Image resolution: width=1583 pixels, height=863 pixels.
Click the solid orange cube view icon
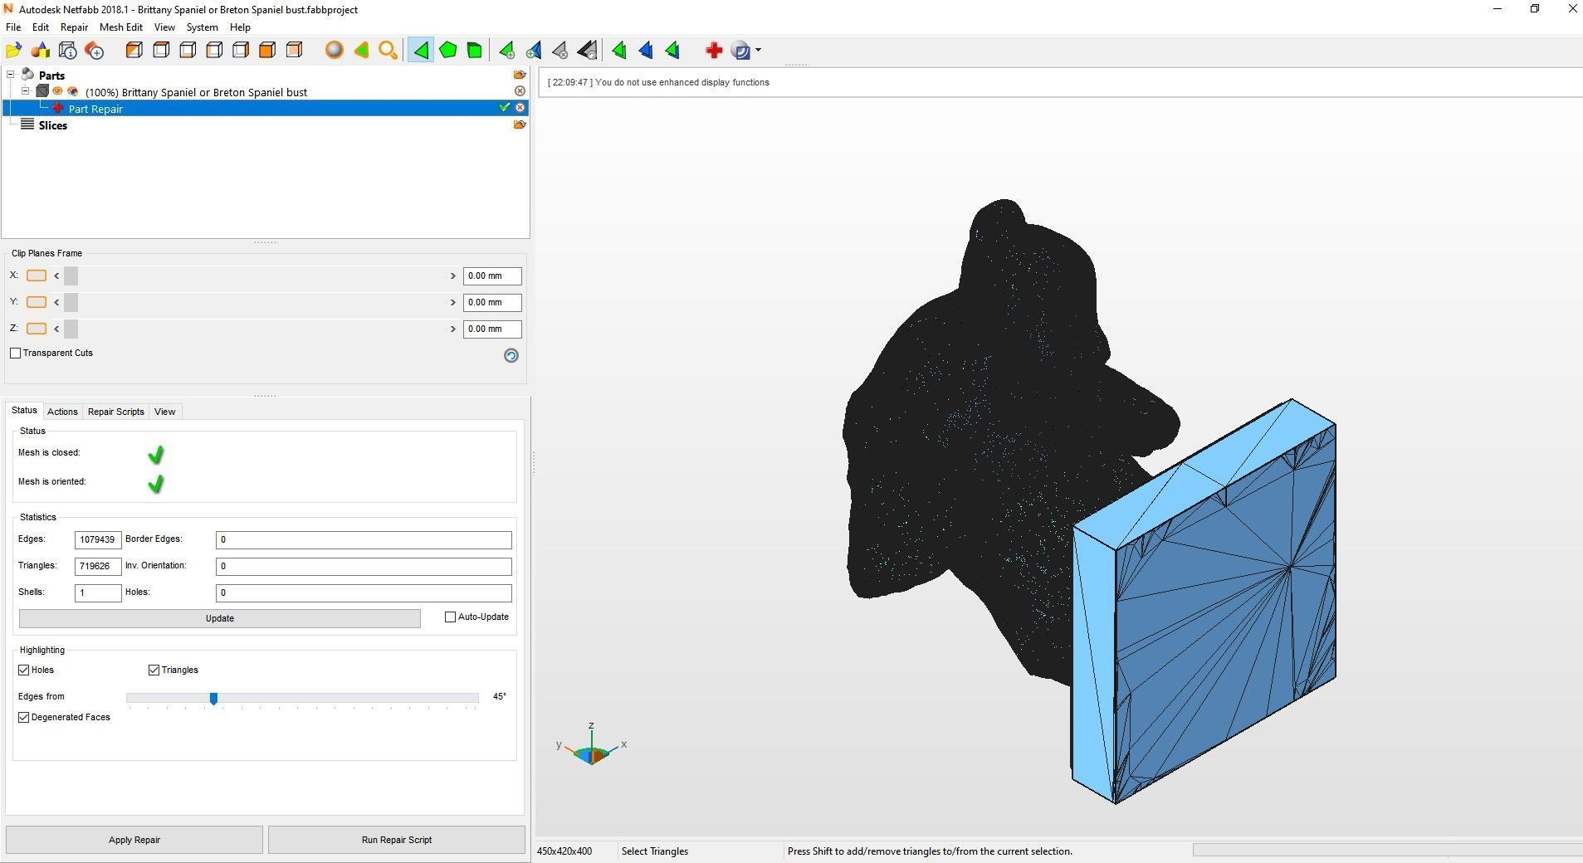(267, 51)
